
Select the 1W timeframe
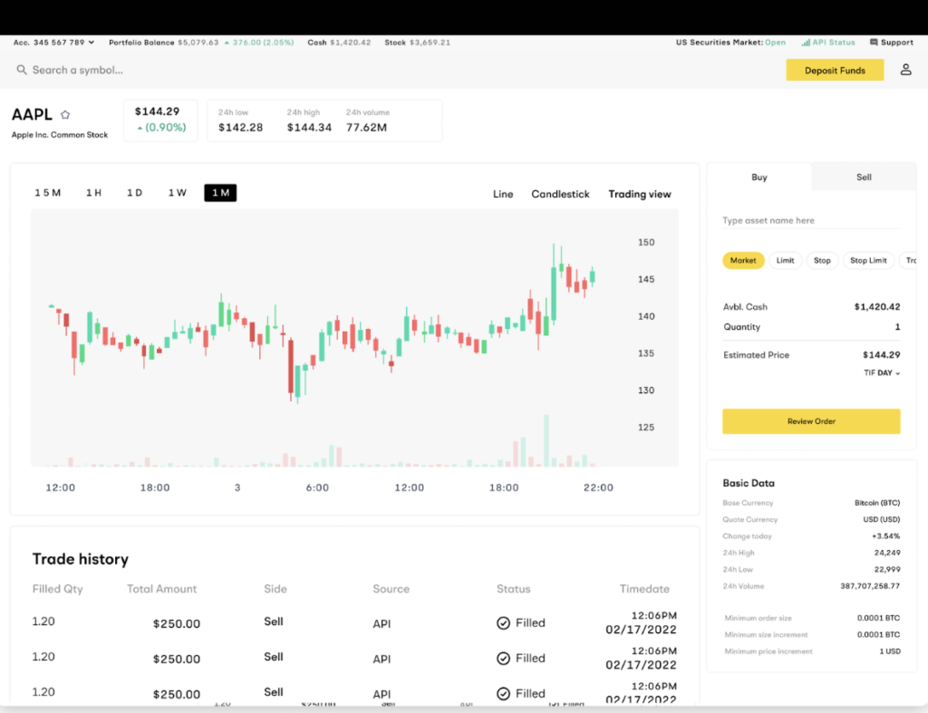(177, 193)
